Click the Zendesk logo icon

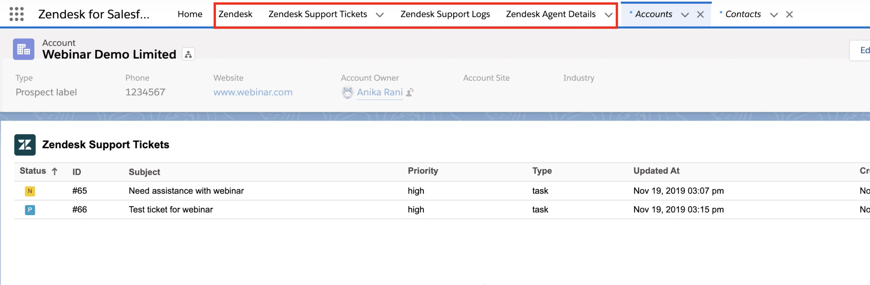tap(25, 145)
